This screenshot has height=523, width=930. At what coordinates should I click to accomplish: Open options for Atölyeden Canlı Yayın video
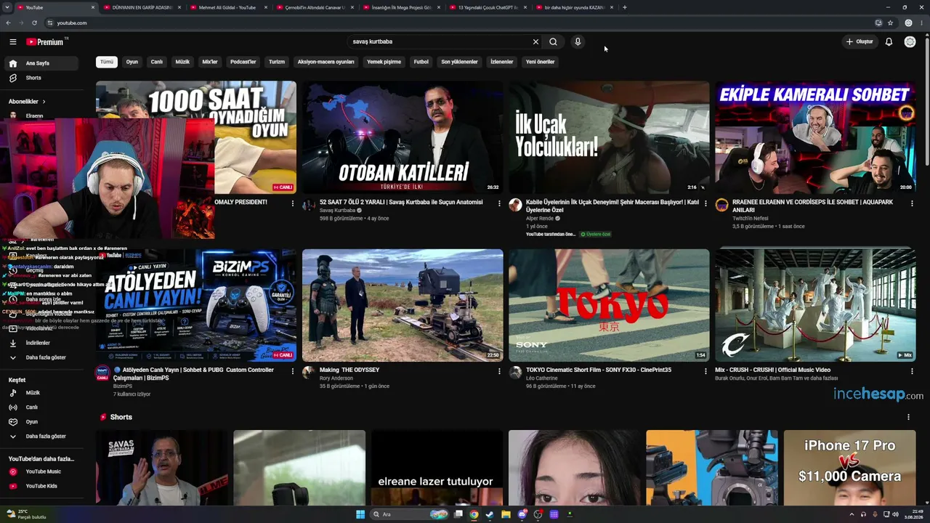tap(293, 371)
